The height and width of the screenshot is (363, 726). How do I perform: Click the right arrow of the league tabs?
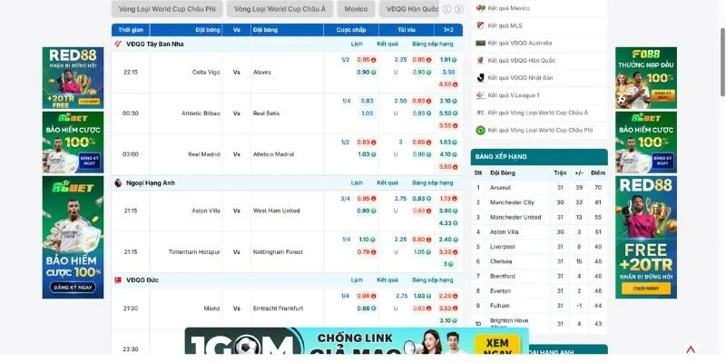click(x=458, y=9)
